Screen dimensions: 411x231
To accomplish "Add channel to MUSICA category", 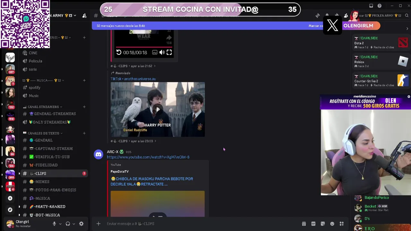I will [84, 80].
